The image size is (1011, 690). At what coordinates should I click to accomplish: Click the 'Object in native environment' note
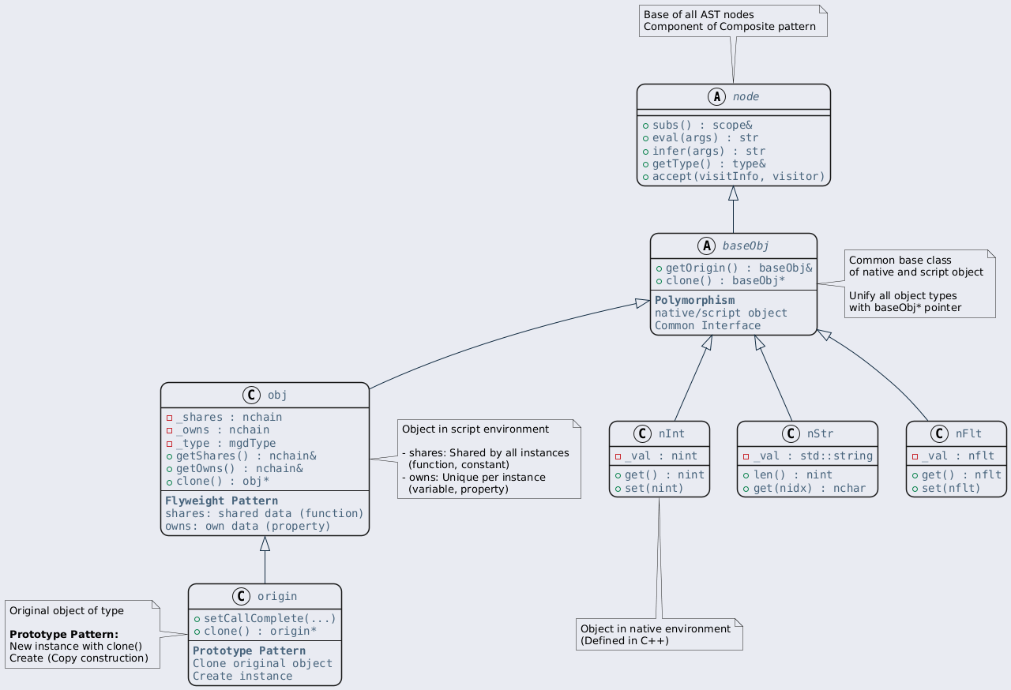(660, 634)
